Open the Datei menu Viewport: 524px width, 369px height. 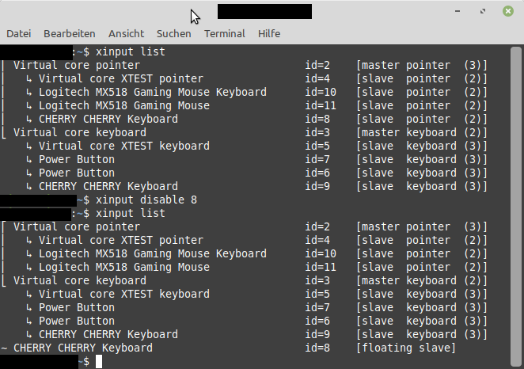(x=19, y=33)
